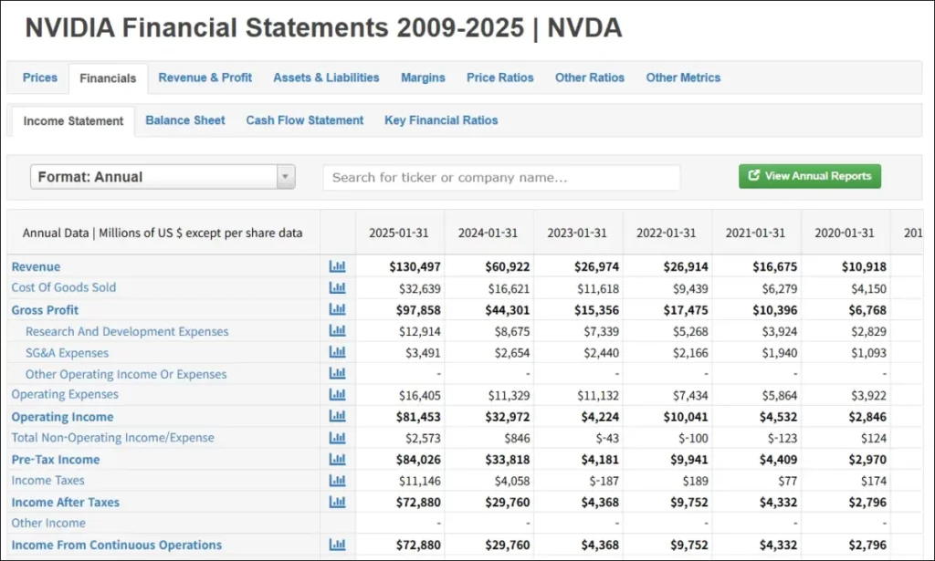Click the Annual Data table header label
Image resolution: width=935 pixels, height=561 pixels.
point(163,233)
